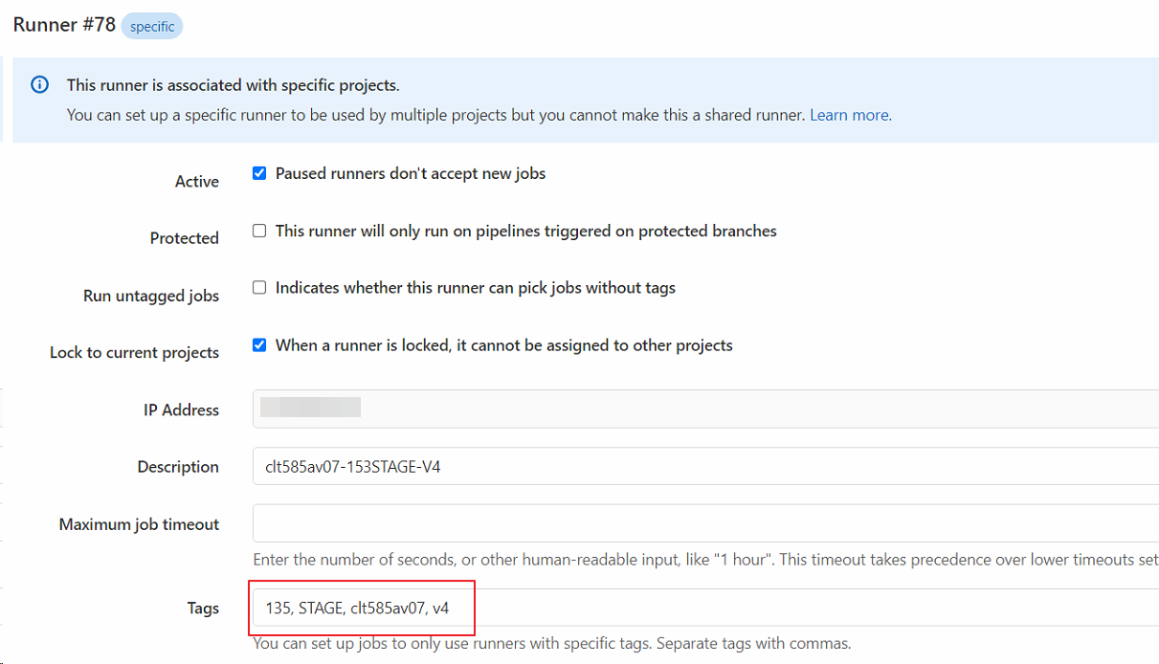Click the "Run untagged jobs" label
The image size is (1159, 664).
click(151, 296)
